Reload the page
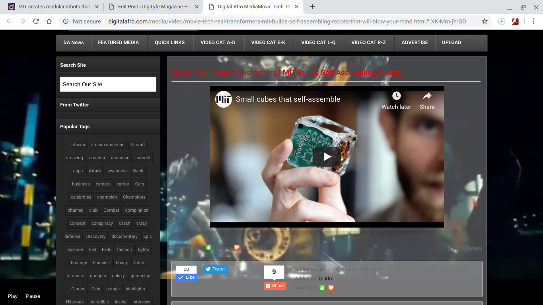543x305 pixels. 36,21
